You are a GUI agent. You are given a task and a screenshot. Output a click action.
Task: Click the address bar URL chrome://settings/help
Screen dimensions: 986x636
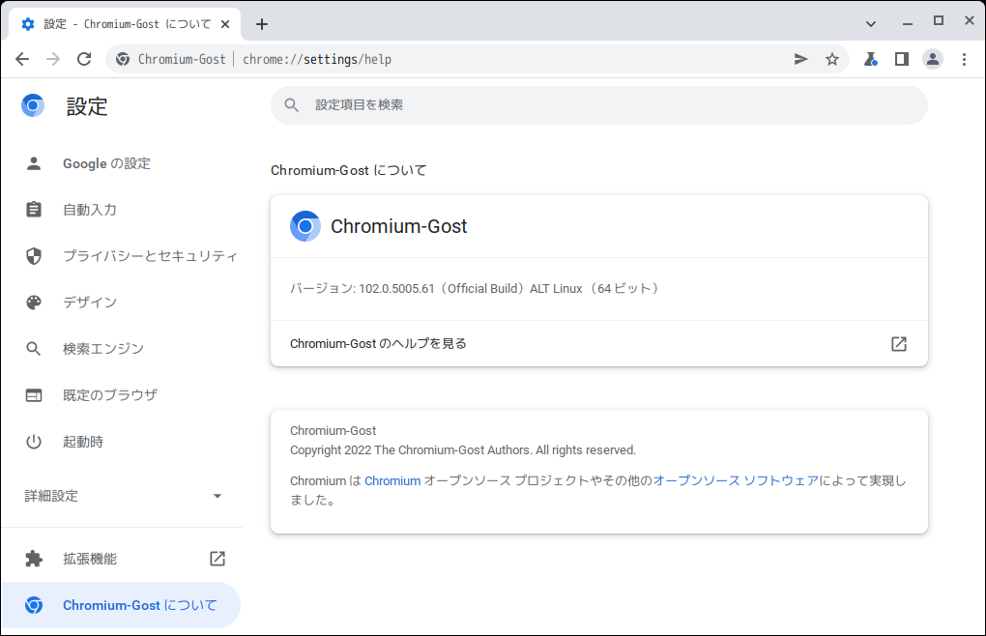click(x=317, y=59)
